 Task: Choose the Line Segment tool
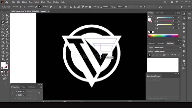point(7,26)
